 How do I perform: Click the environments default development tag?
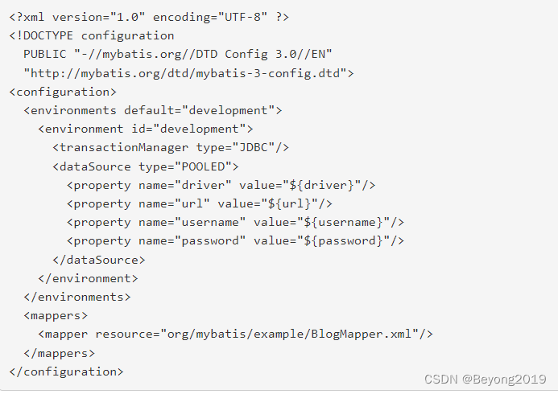[x=153, y=110]
